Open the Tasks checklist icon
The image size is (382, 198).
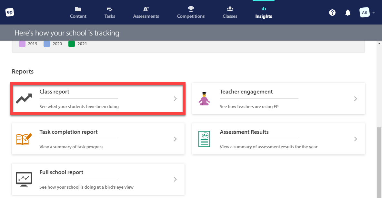pyautogui.click(x=110, y=9)
